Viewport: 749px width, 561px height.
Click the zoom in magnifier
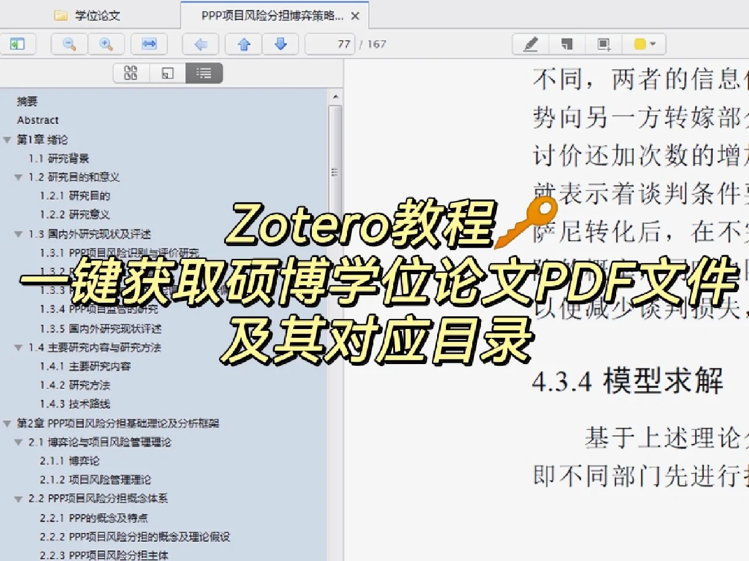coord(106,44)
